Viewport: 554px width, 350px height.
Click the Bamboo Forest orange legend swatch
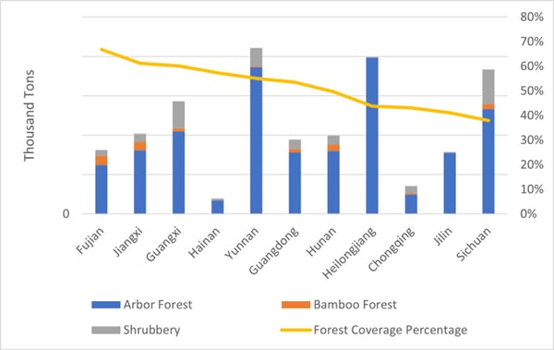[x=295, y=305]
